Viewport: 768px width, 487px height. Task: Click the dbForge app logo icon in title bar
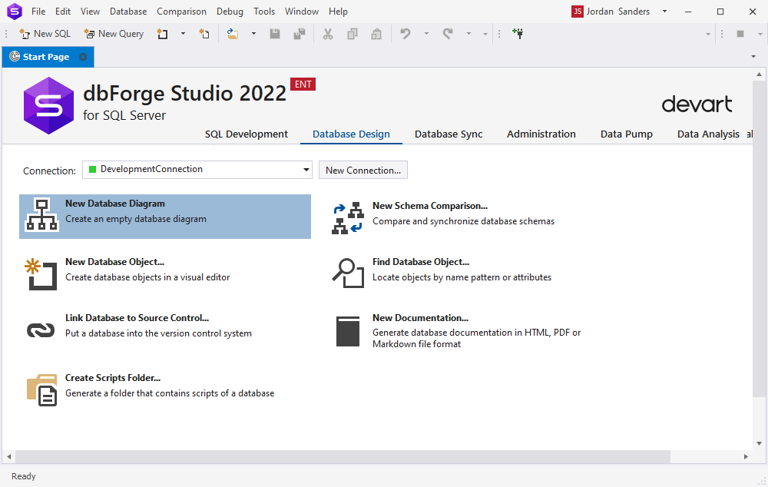pyautogui.click(x=14, y=12)
